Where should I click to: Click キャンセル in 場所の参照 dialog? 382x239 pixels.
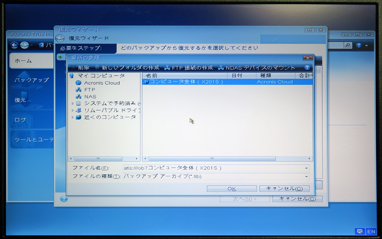pyautogui.click(x=284, y=189)
